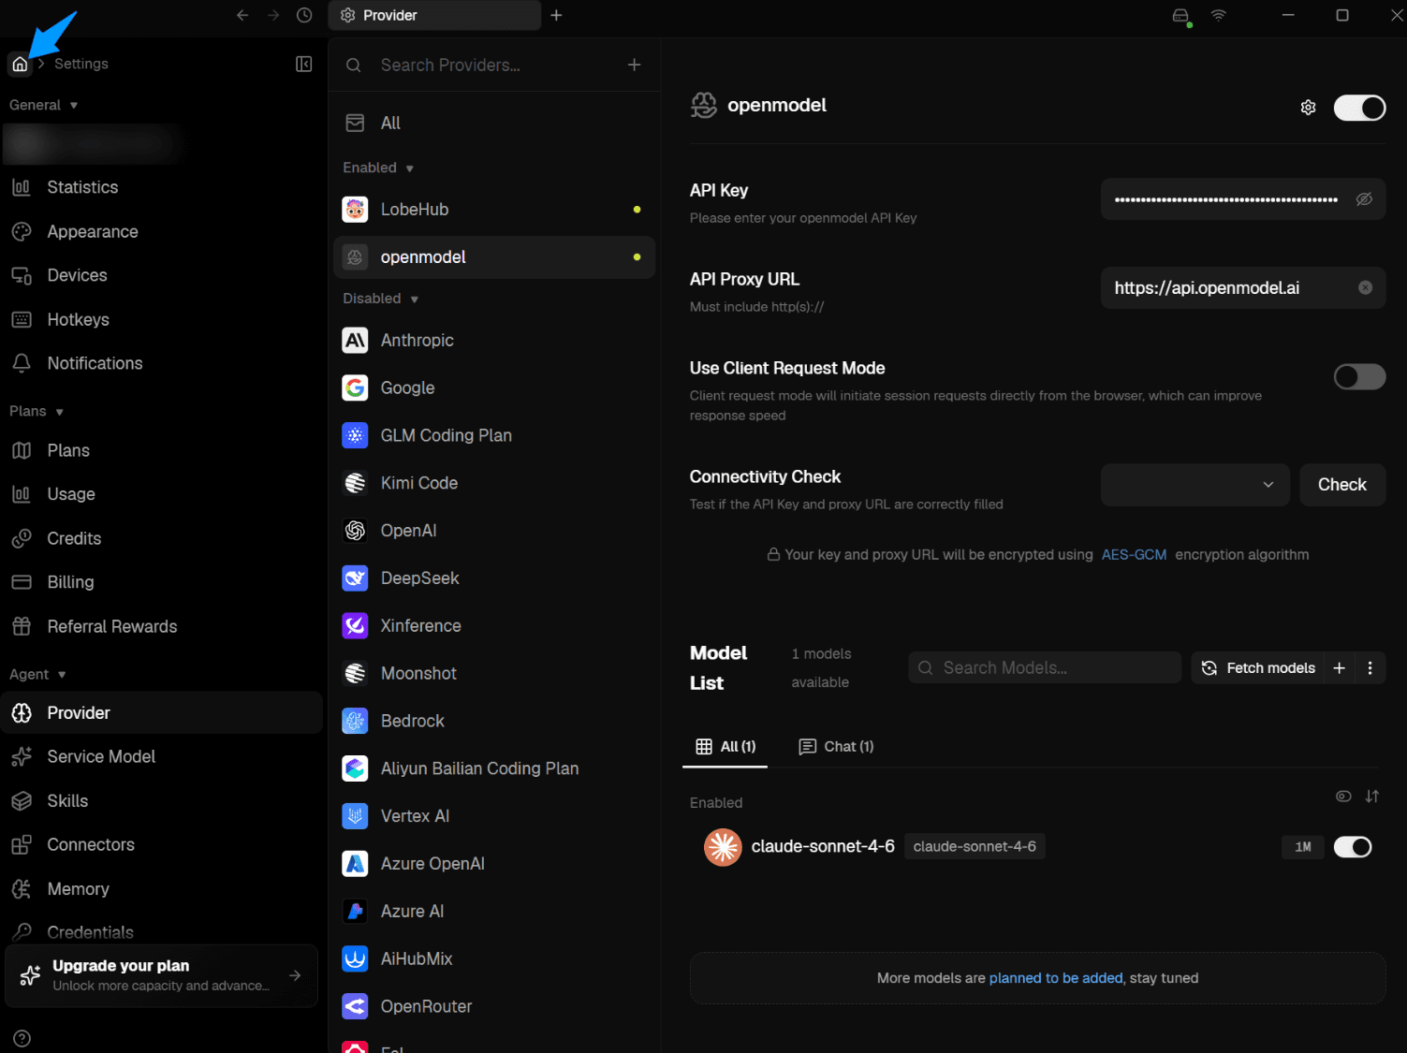Fetch models from the provider

coord(1258,668)
